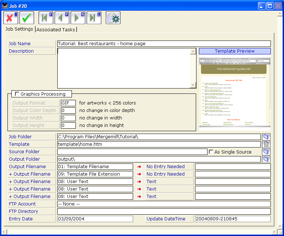Viewport: 284px width, 236px height.
Task: Open the FTP Account -- None -- selector
Action: (x=164, y=204)
